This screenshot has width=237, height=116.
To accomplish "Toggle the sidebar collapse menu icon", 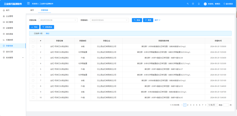I will [28, 4].
